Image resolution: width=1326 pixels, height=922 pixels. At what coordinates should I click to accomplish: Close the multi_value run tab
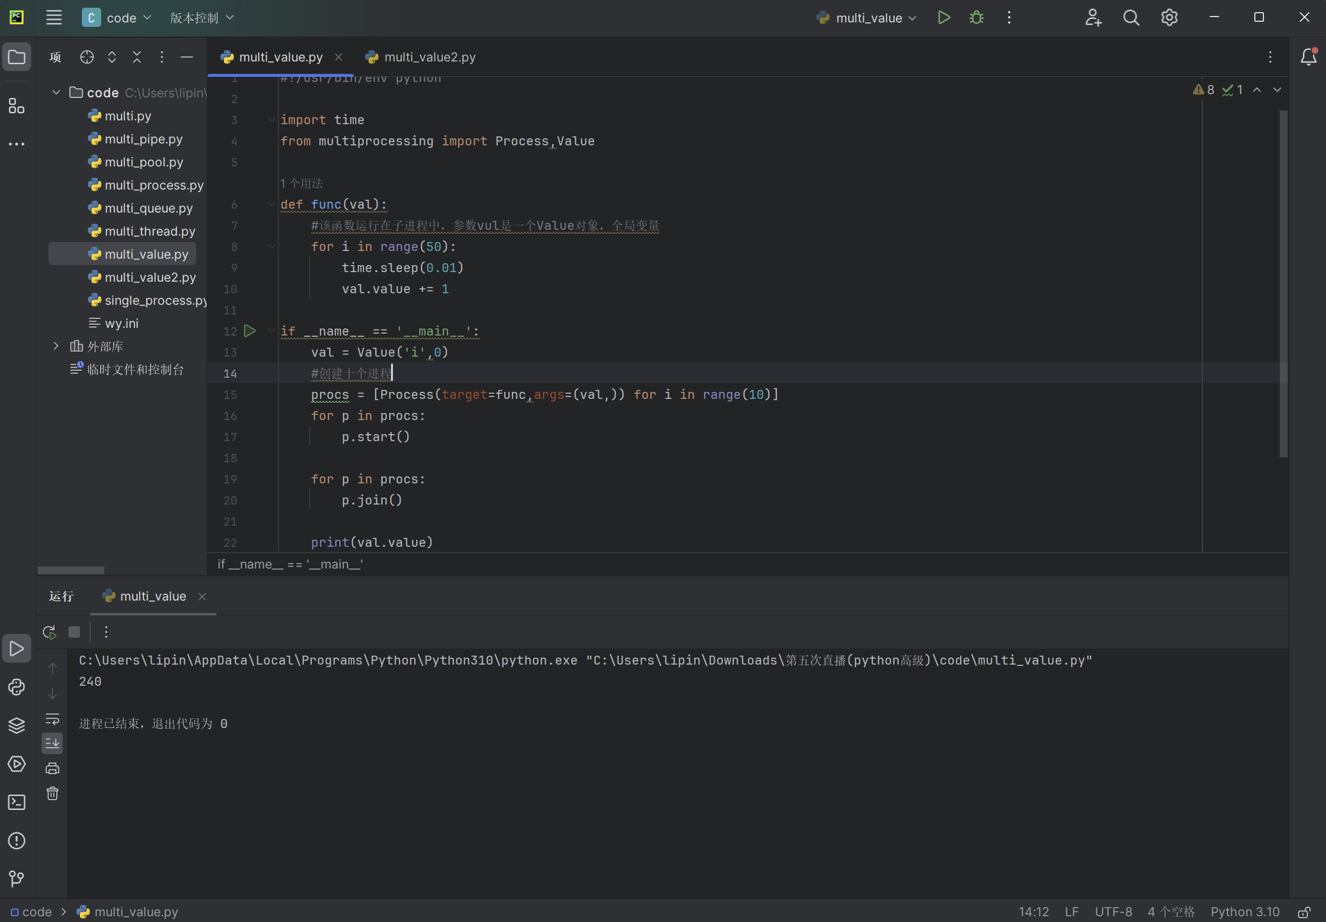[x=202, y=597]
